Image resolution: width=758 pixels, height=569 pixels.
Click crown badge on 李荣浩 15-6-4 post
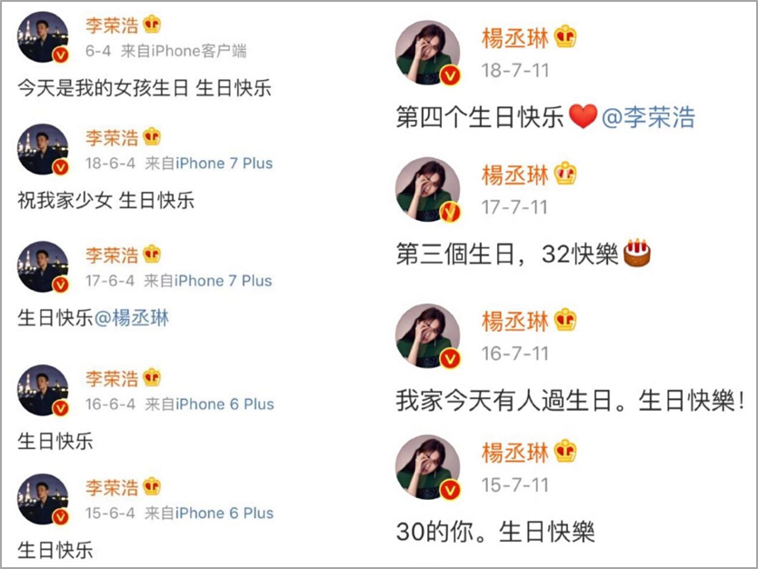tap(152, 486)
